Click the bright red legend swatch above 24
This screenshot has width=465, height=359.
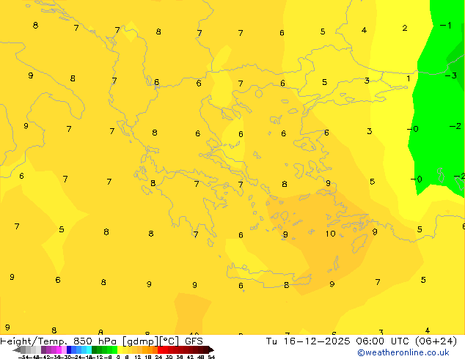click(160, 349)
